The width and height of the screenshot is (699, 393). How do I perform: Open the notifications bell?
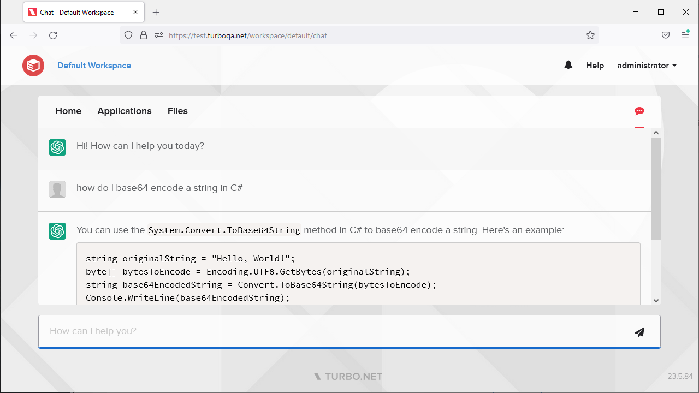pyautogui.click(x=568, y=65)
